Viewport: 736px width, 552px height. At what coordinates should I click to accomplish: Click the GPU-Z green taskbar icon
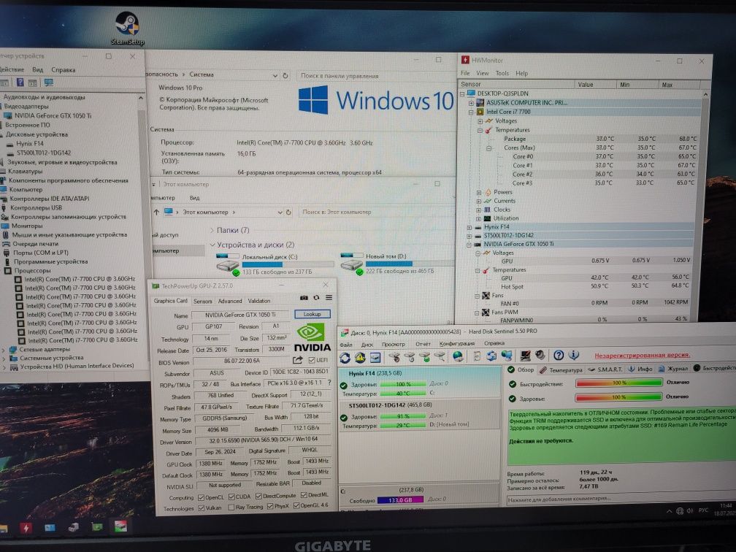pyautogui.click(x=97, y=527)
